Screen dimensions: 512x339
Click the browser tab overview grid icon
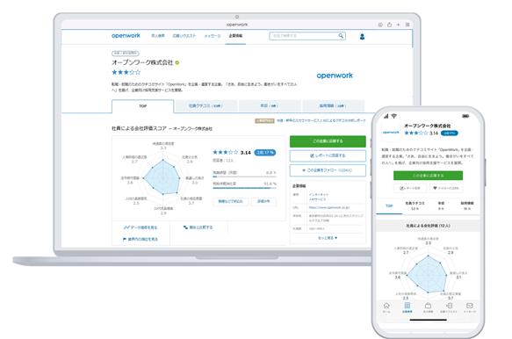tap(407, 25)
